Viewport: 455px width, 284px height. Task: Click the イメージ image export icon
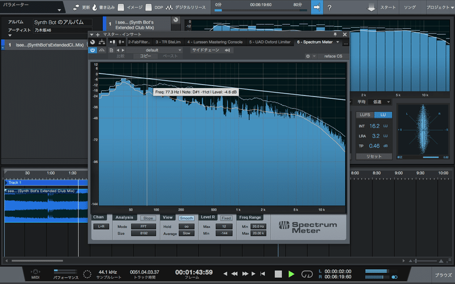tap(121, 7)
